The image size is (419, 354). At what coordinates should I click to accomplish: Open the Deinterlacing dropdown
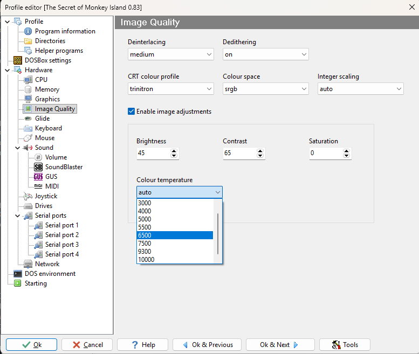click(171, 54)
